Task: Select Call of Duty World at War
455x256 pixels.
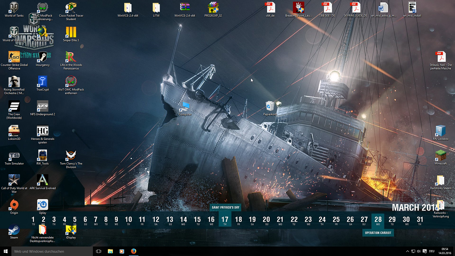Action: pyautogui.click(x=14, y=184)
